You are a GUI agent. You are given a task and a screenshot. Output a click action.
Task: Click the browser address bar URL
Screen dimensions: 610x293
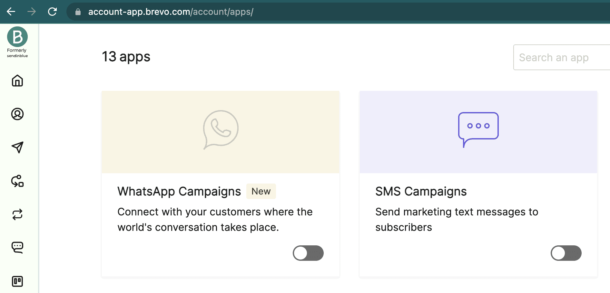click(170, 12)
